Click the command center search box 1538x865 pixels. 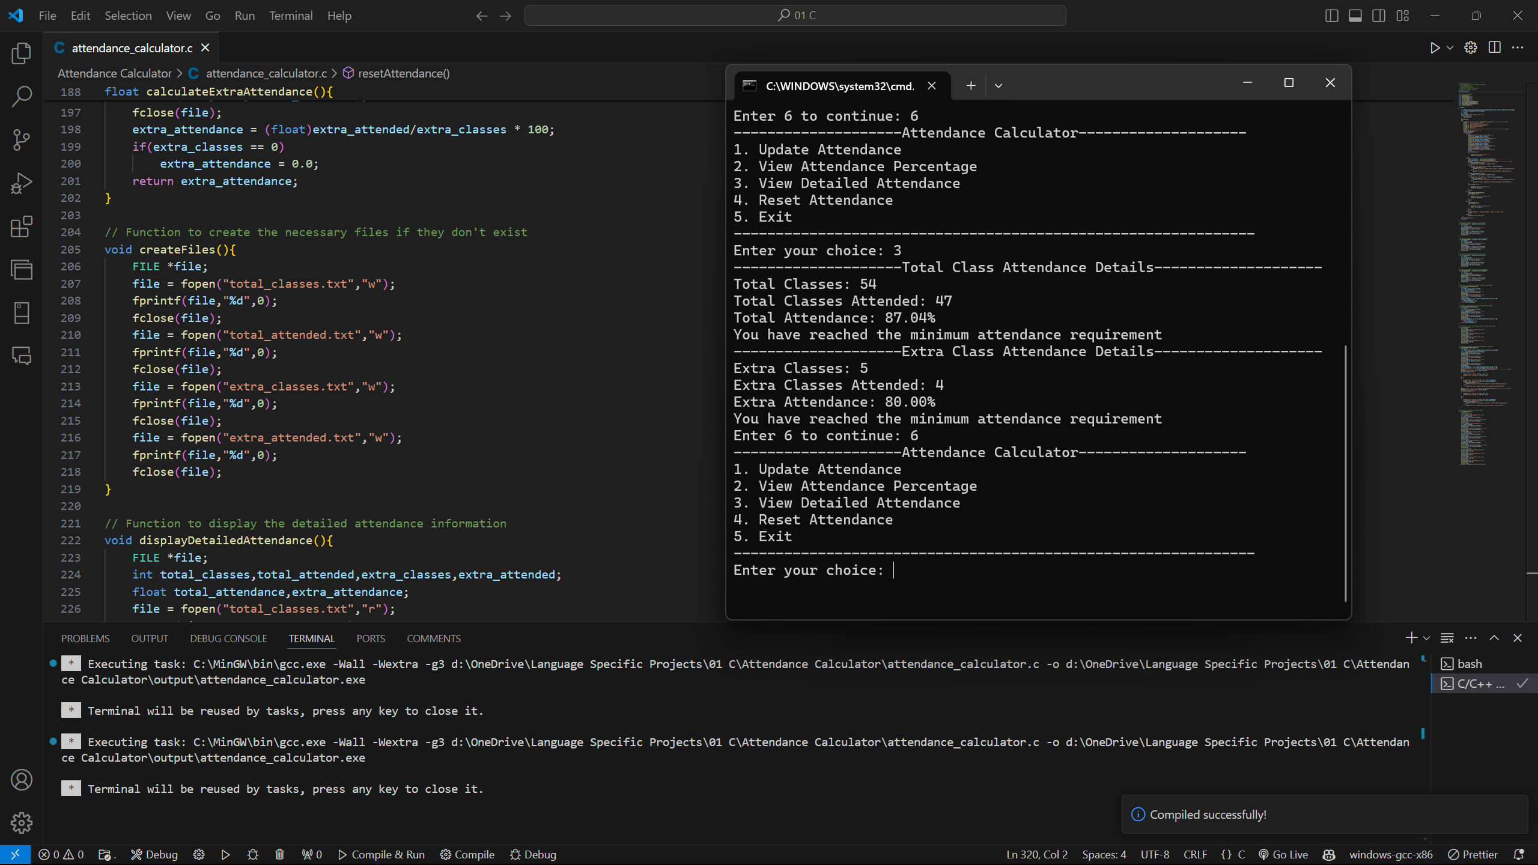click(x=795, y=16)
